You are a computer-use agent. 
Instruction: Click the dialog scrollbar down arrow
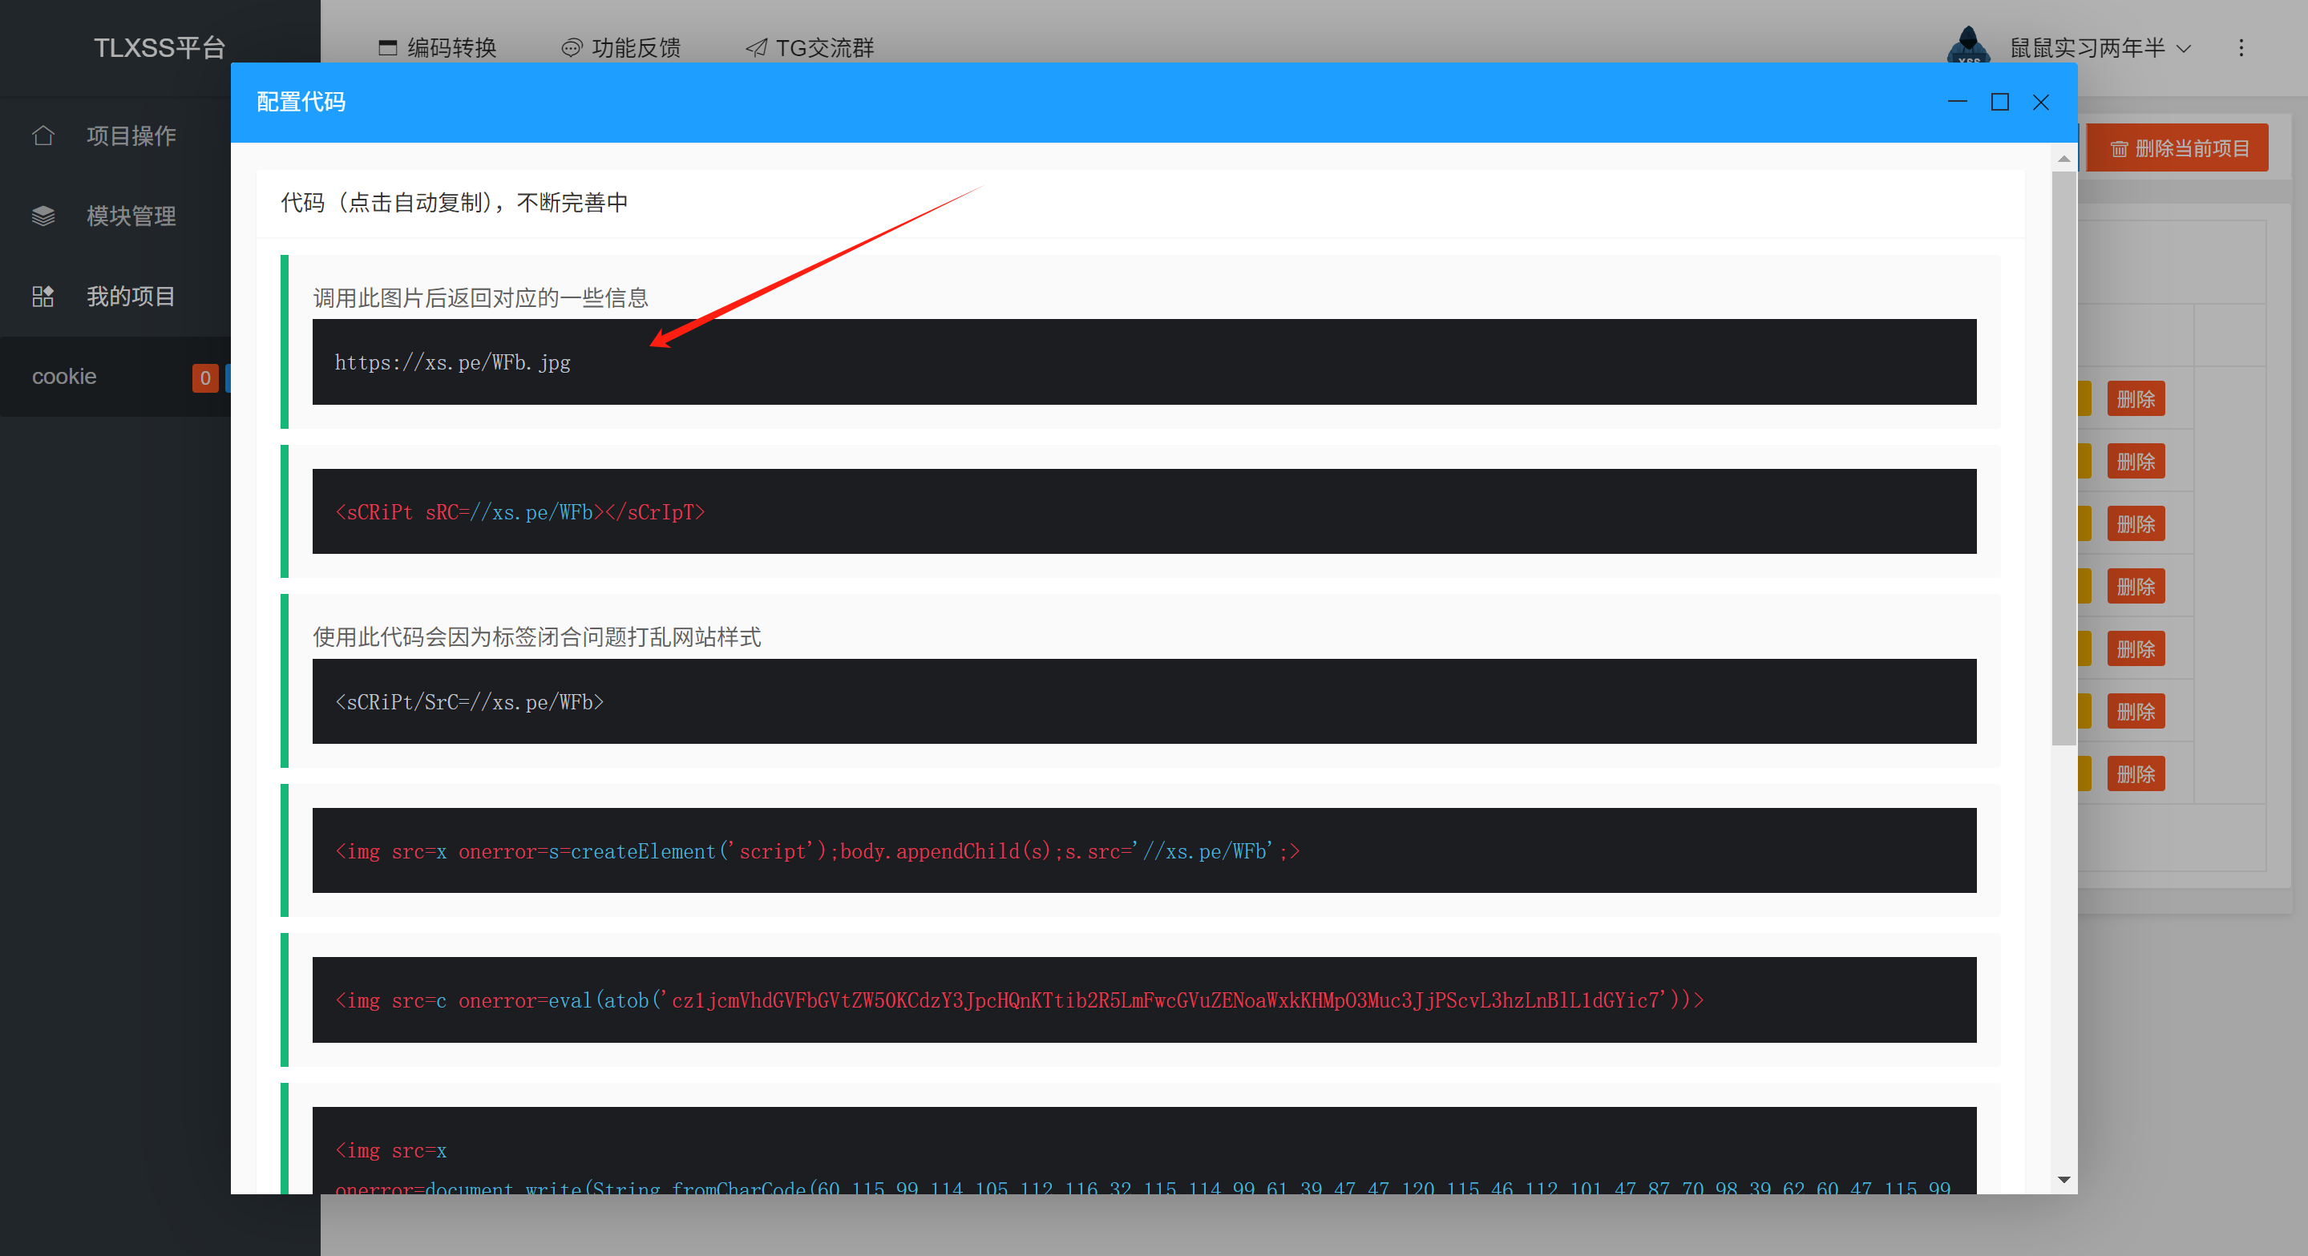point(2063,1180)
